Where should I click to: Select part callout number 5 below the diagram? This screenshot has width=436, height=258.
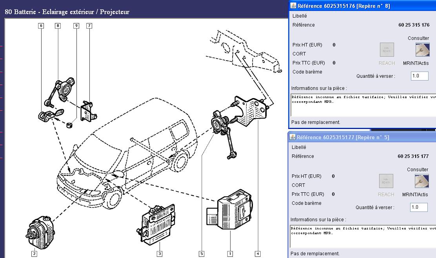click(x=202, y=254)
